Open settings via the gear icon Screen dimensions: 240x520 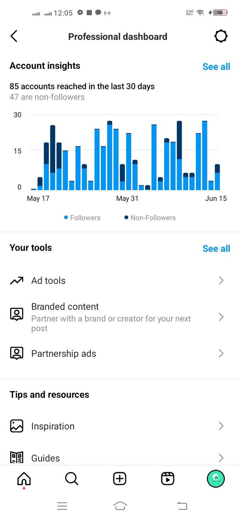221,36
